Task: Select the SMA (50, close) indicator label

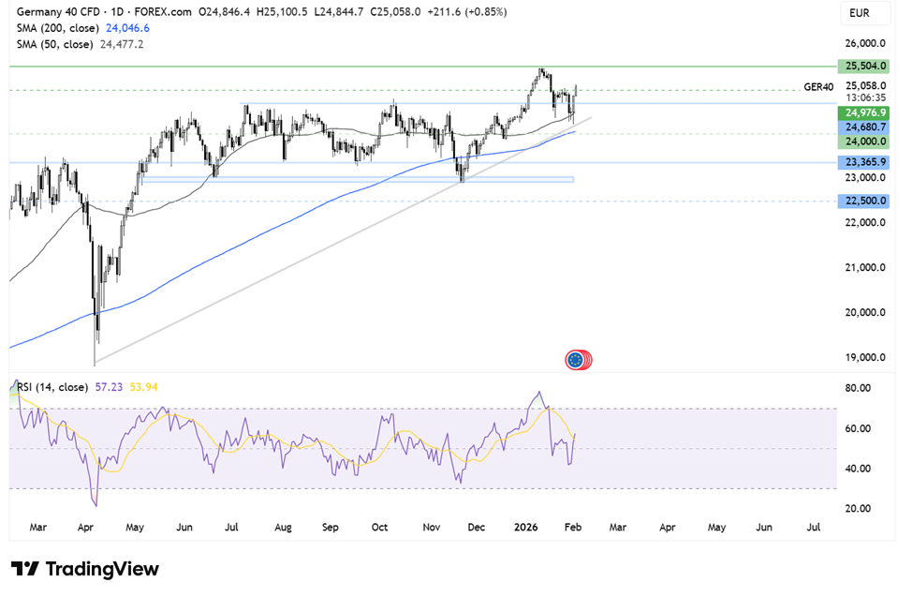Action: click(54, 43)
